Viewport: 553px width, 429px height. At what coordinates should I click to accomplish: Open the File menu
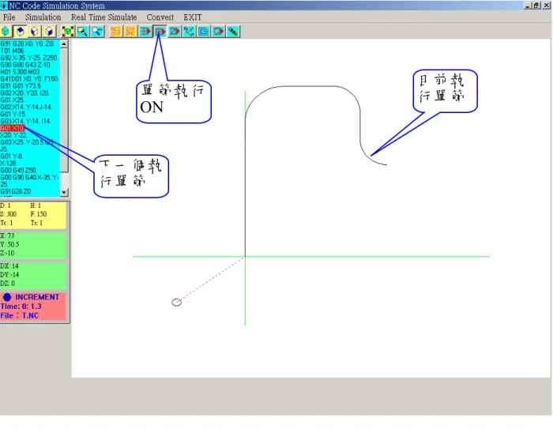pos(9,17)
